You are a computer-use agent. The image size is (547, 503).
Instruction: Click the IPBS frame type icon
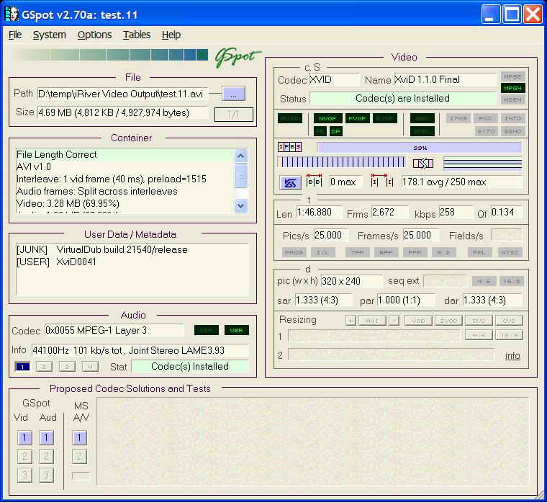click(x=289, y=147)
